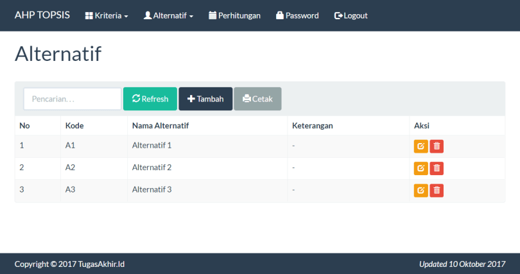
Task: Click the edit icon for Alternatif 1
Action: tap(420, 146)
